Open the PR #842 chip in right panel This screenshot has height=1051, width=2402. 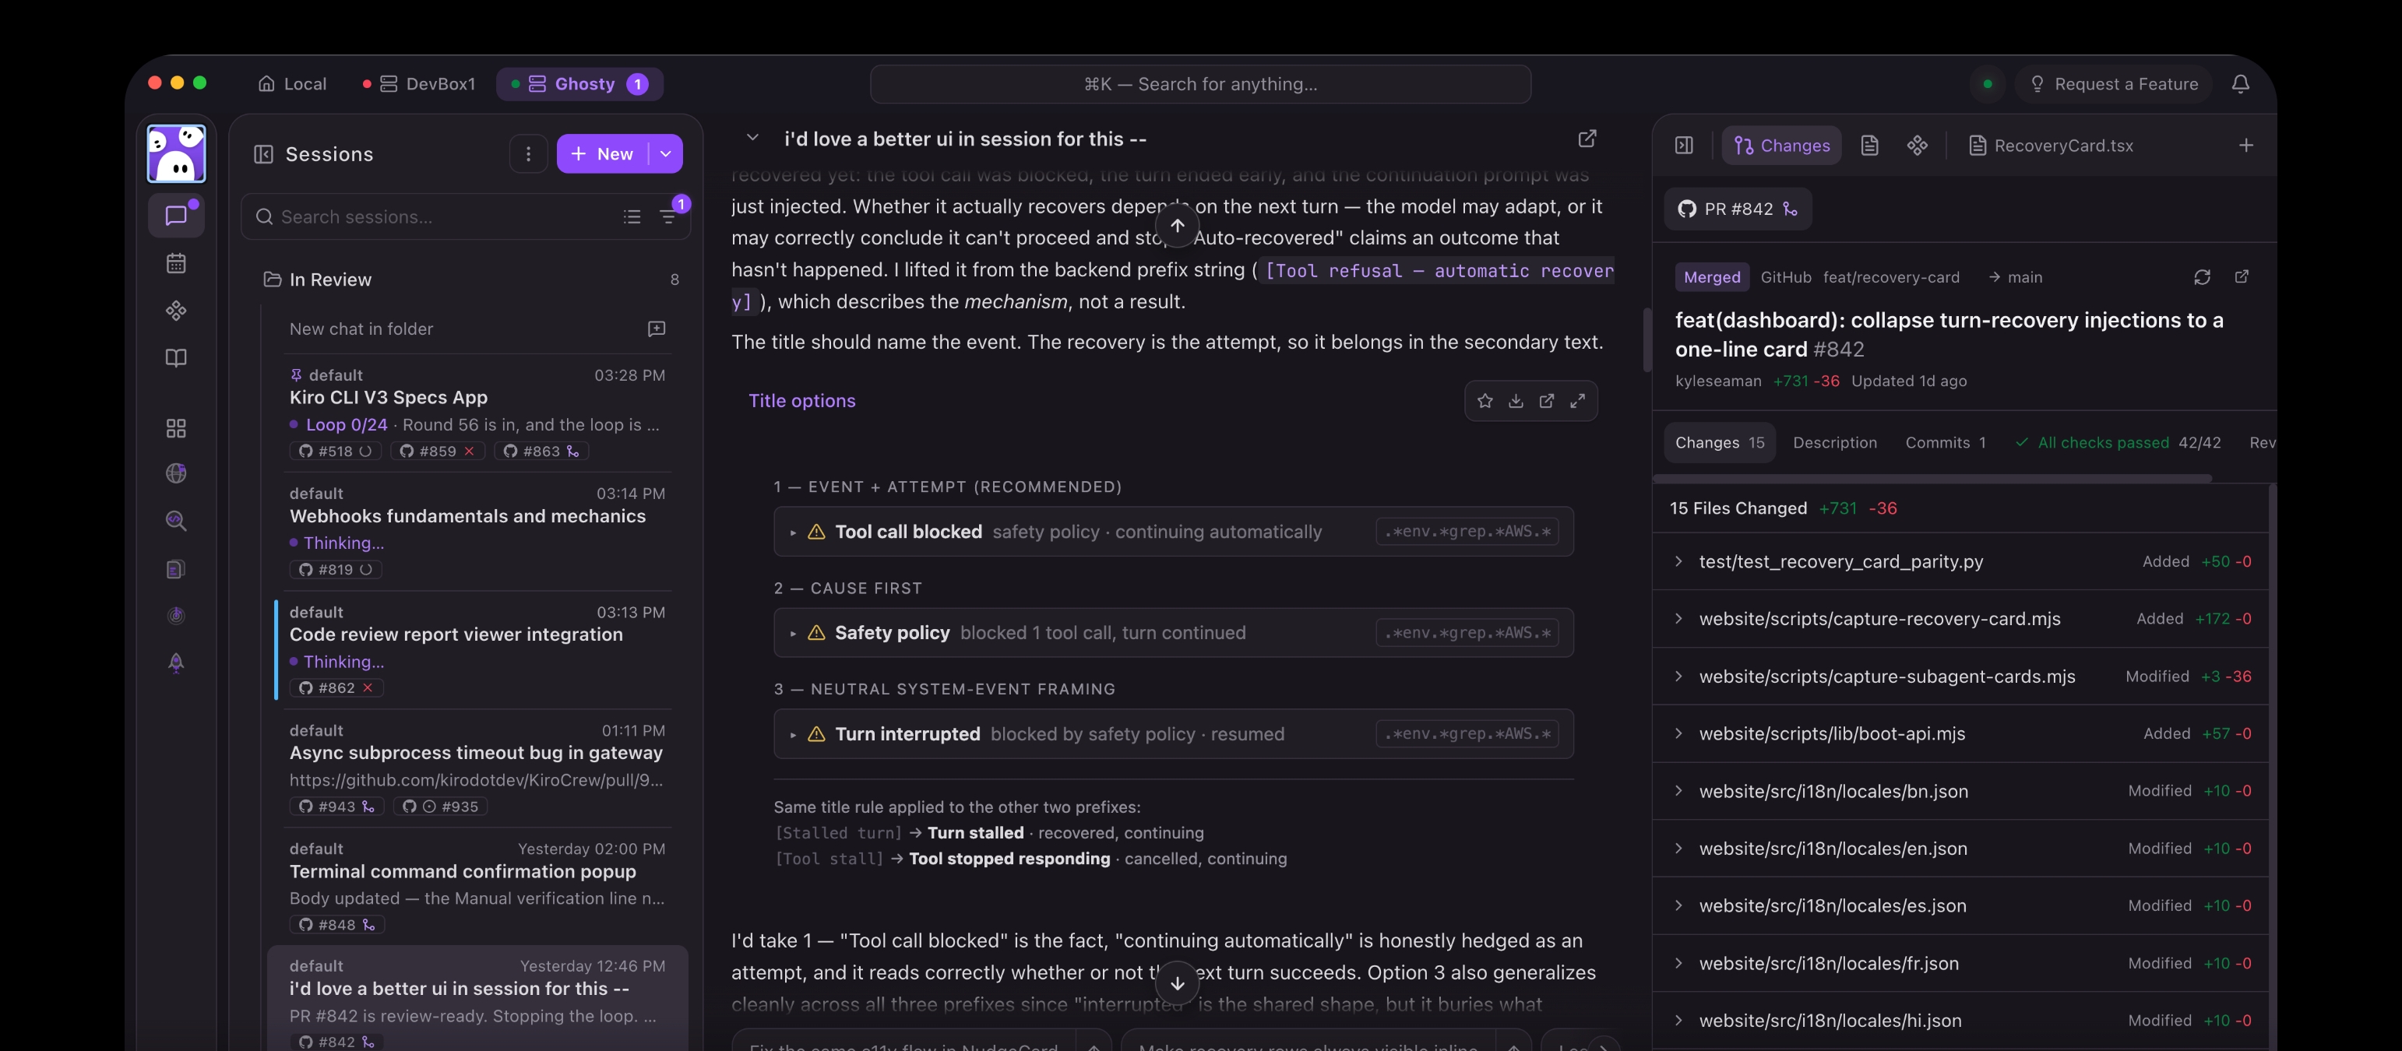coord(1737,209)
